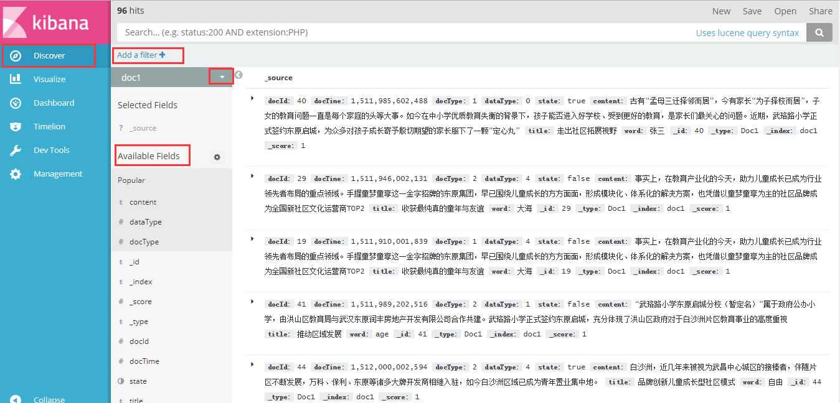Select Visualize in the sidebar

pos(49,79)
